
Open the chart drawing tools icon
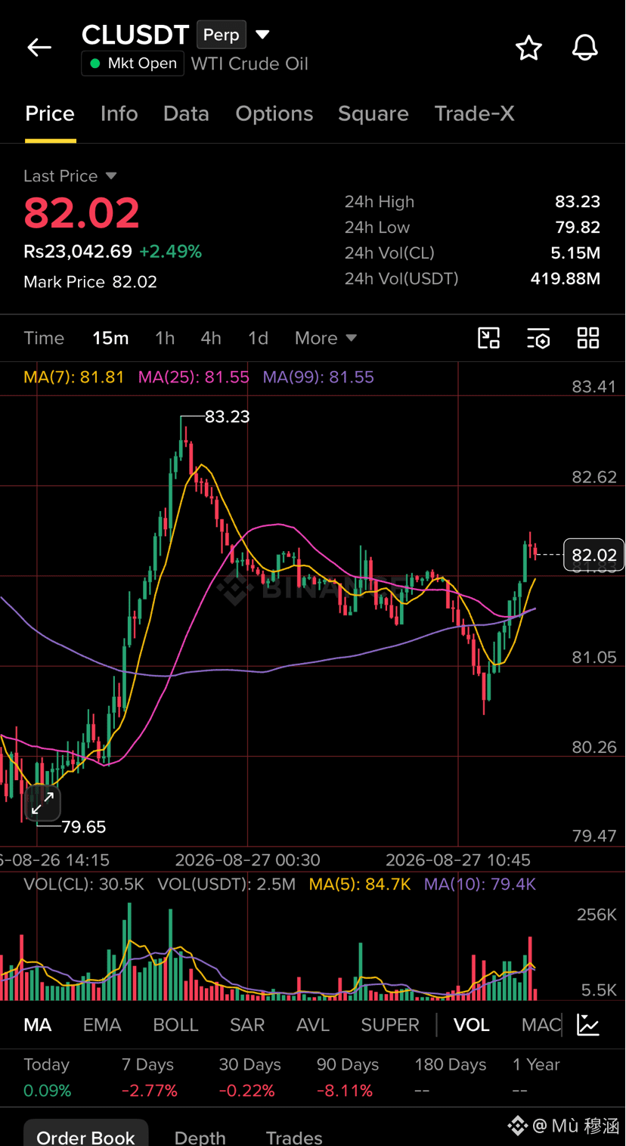coord(489,338)
